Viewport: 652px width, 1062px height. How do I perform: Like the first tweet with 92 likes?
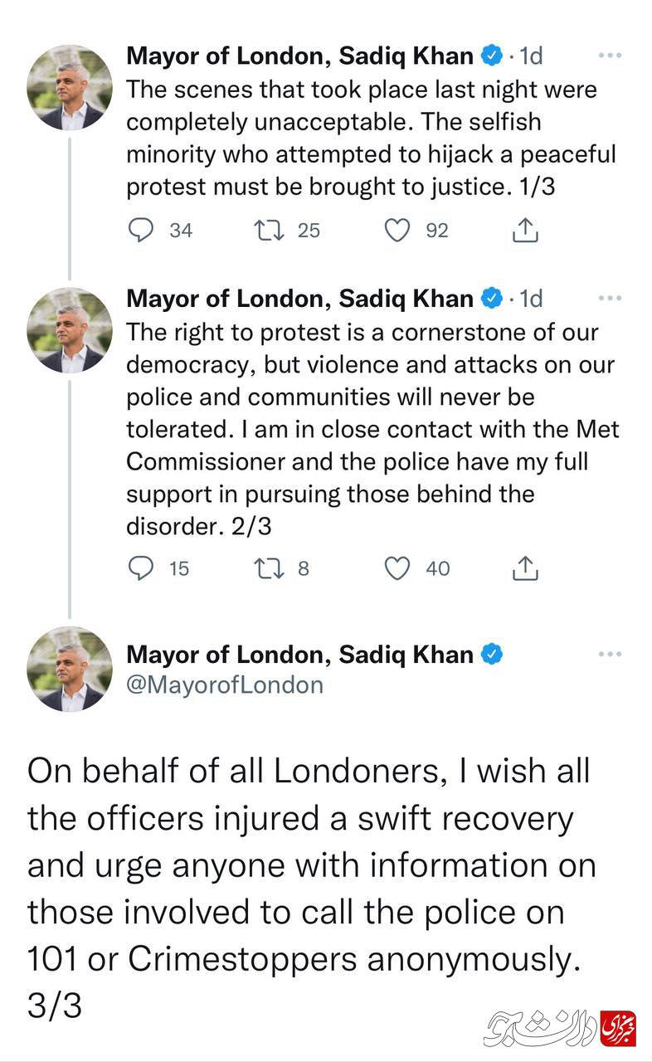coord(398,230)
